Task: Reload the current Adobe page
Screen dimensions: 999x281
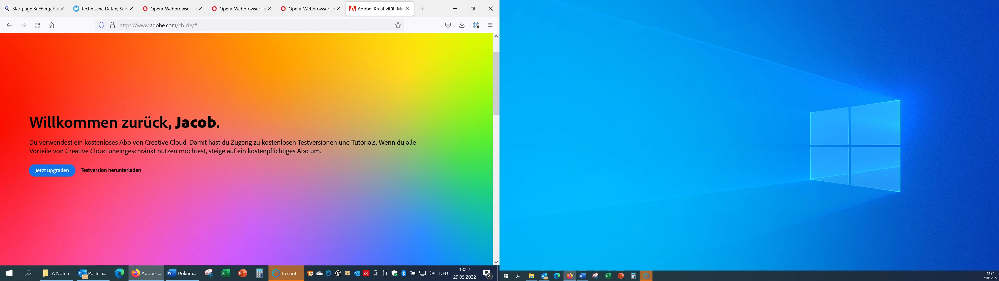Action: 37,25
